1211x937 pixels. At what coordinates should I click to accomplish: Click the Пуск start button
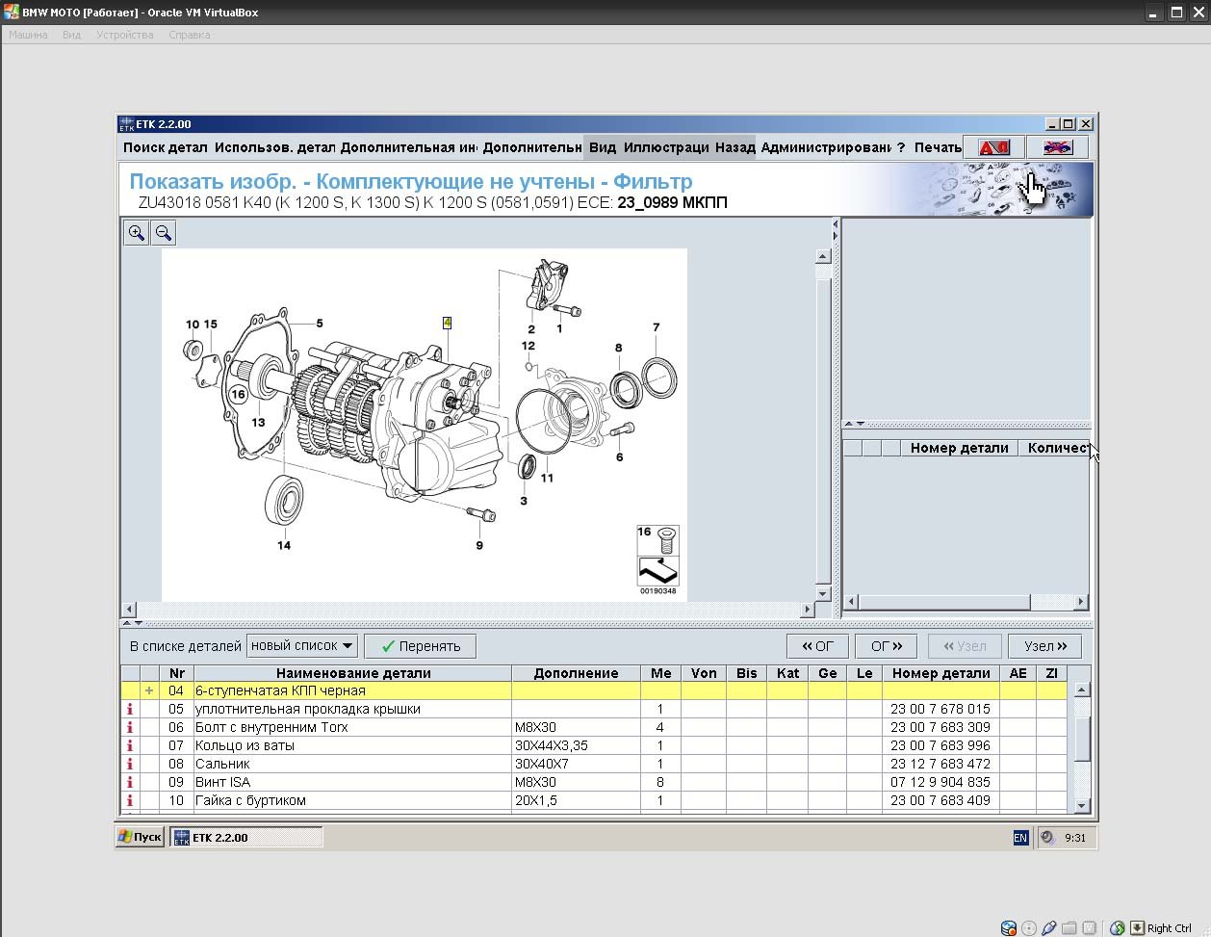141,837
